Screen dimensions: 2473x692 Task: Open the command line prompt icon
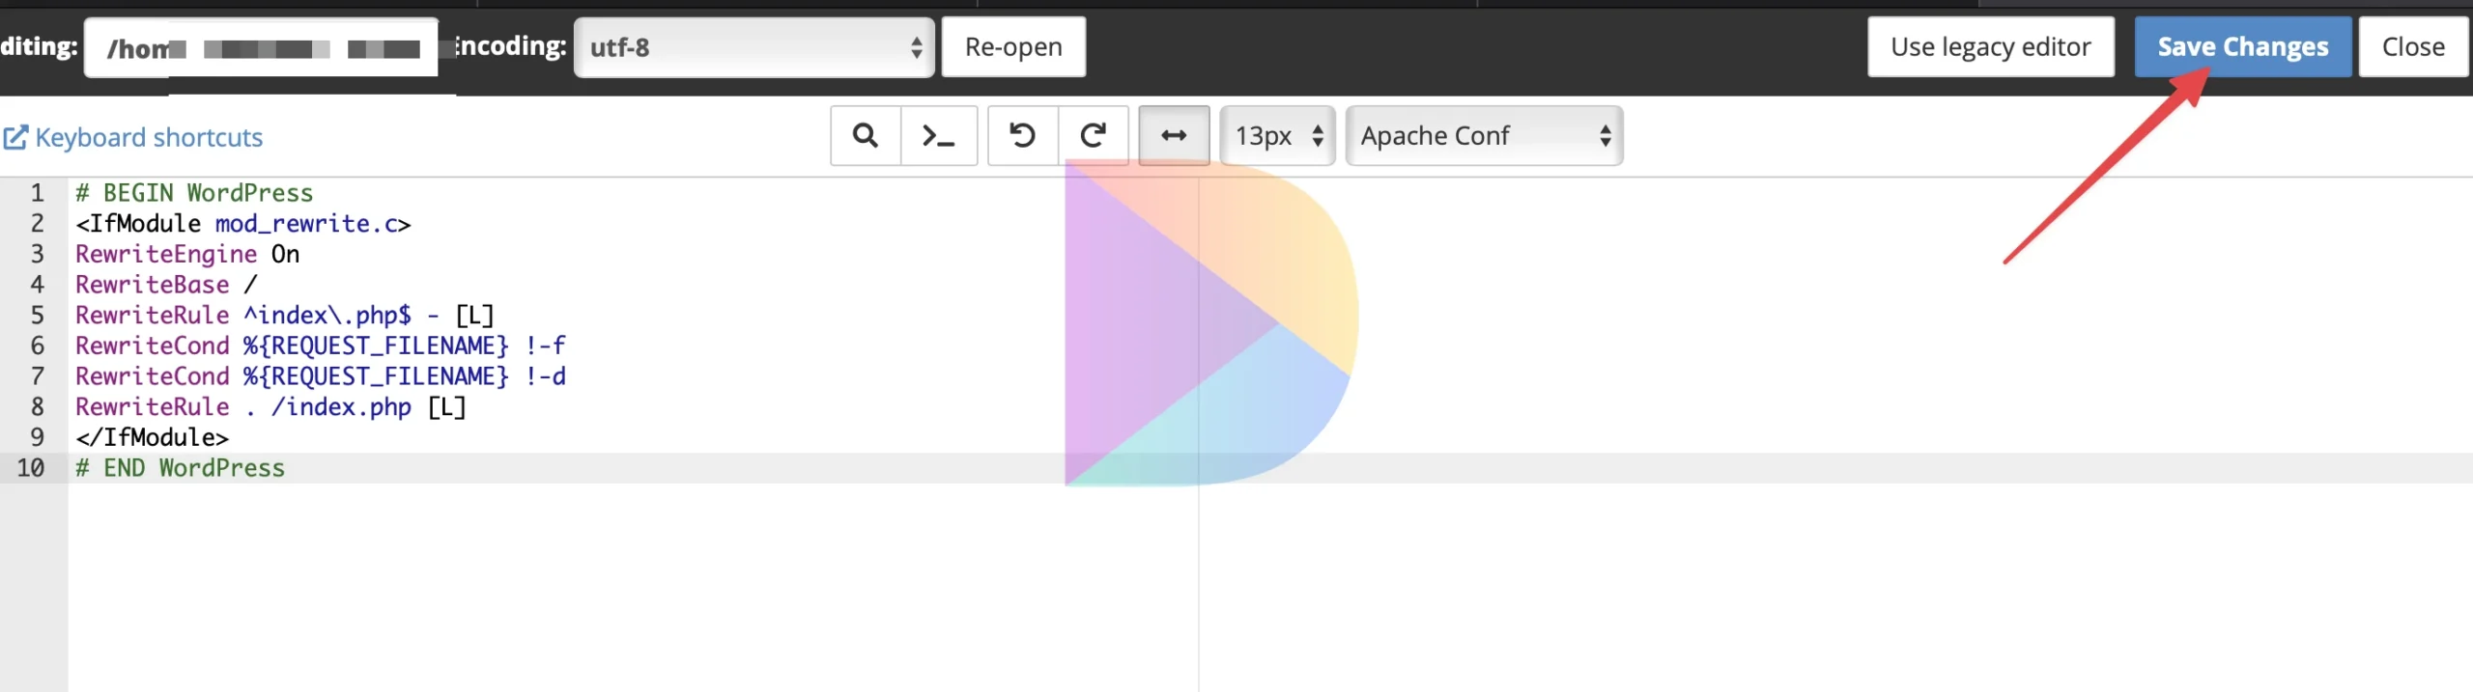point(939,136)
